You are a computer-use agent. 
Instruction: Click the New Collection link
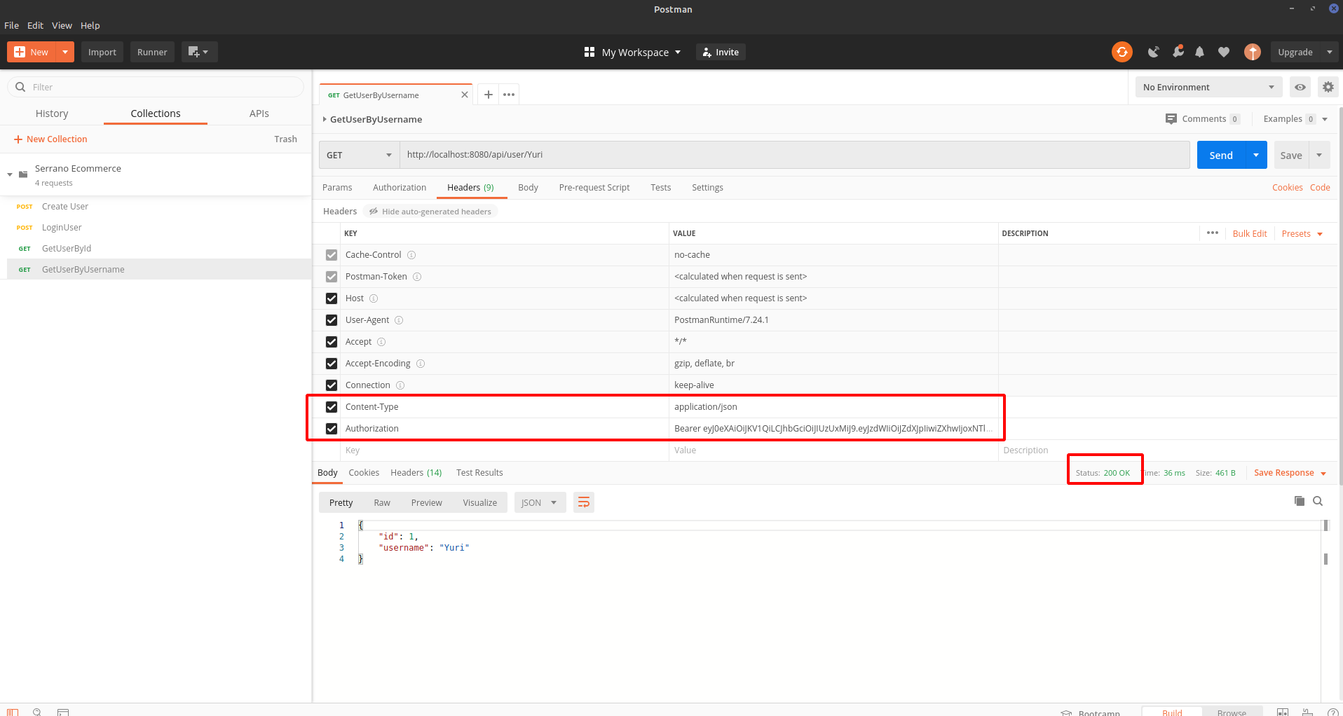pyautogui.click(x=50, y=139)
